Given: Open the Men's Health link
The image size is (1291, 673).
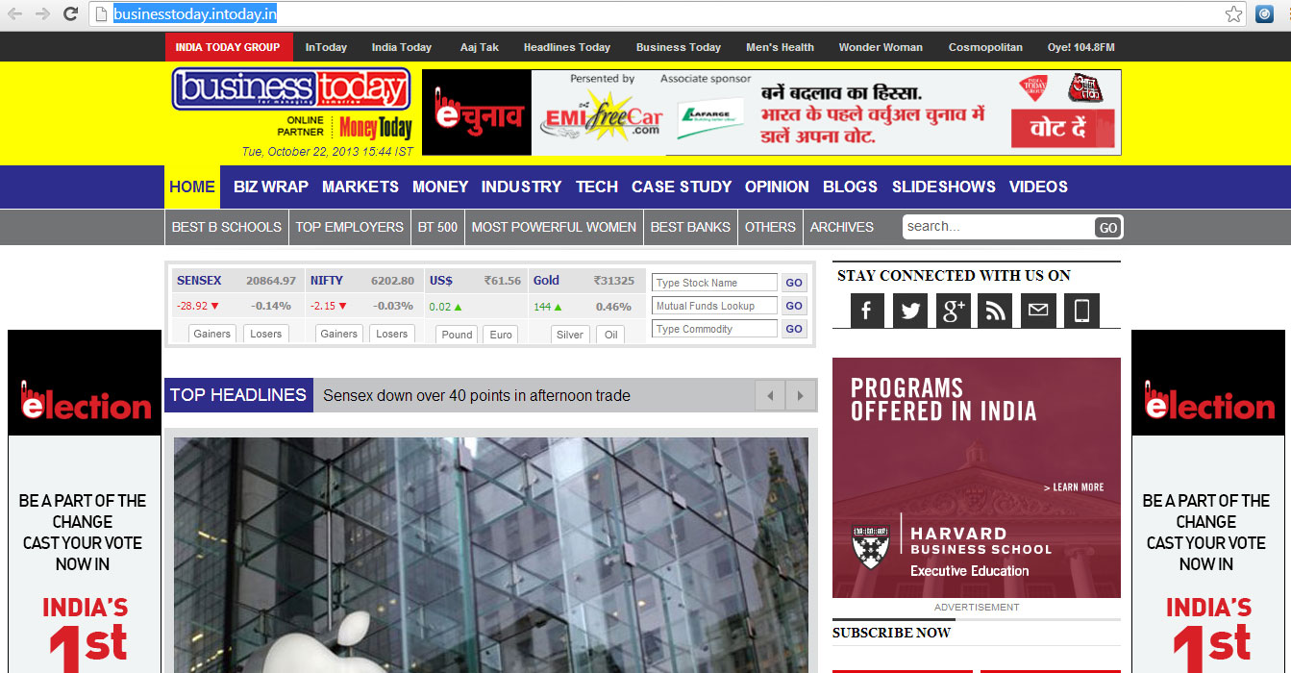Looking at the screenshot, I should pyautogui.click(x=780, y=47).
